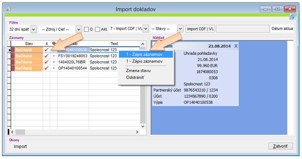Open the '7 - Import CDF | VU' dropdown
Viewport: 302px width, 159px height.
[x=146, y=29]
